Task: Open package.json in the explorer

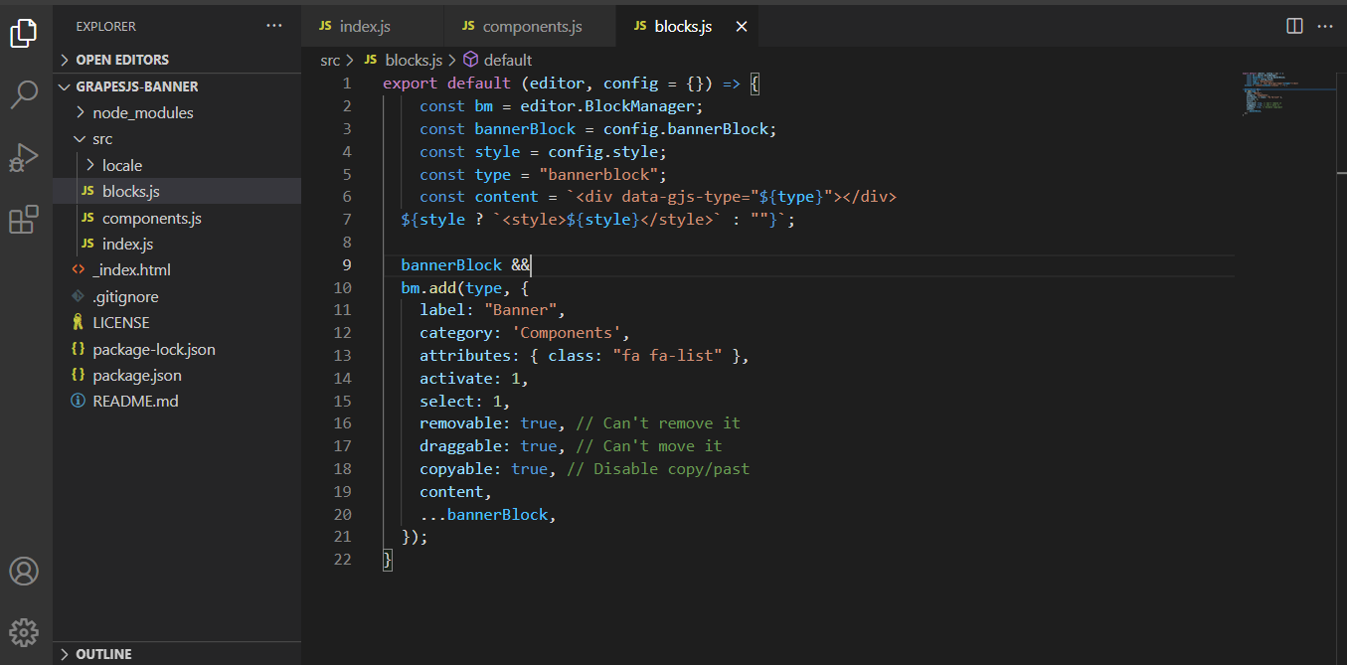Action: click(177, 375)
